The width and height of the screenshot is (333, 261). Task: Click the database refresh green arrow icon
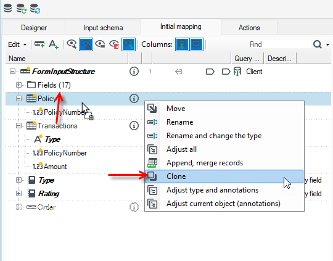click(21, 9)
